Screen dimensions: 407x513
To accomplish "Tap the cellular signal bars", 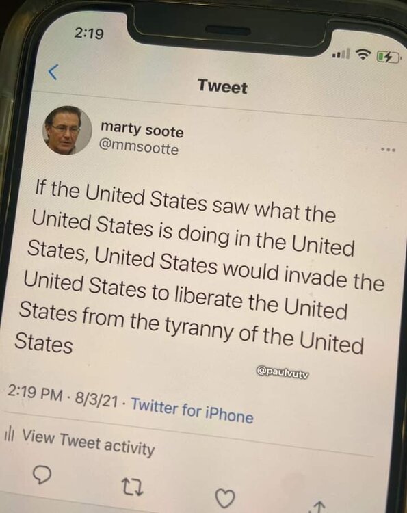I will tap(341, 53).
